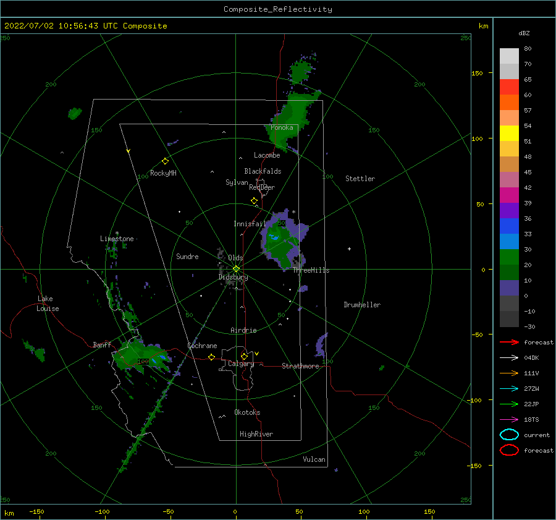The image size is (556, 520).
Task: Click the blue core of the Innisfail storm cell
Action: pyautogui.click(x=274, y=237)
